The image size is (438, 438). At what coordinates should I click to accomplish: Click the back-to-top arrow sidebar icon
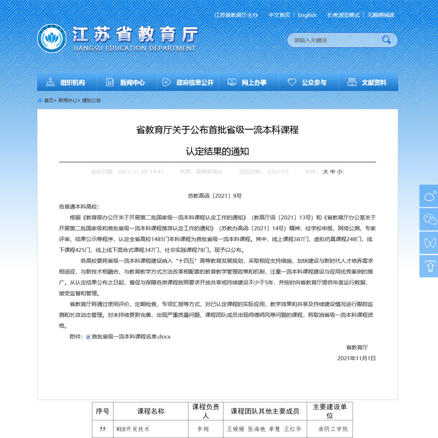pyautogui.click(x=430, y=266)
